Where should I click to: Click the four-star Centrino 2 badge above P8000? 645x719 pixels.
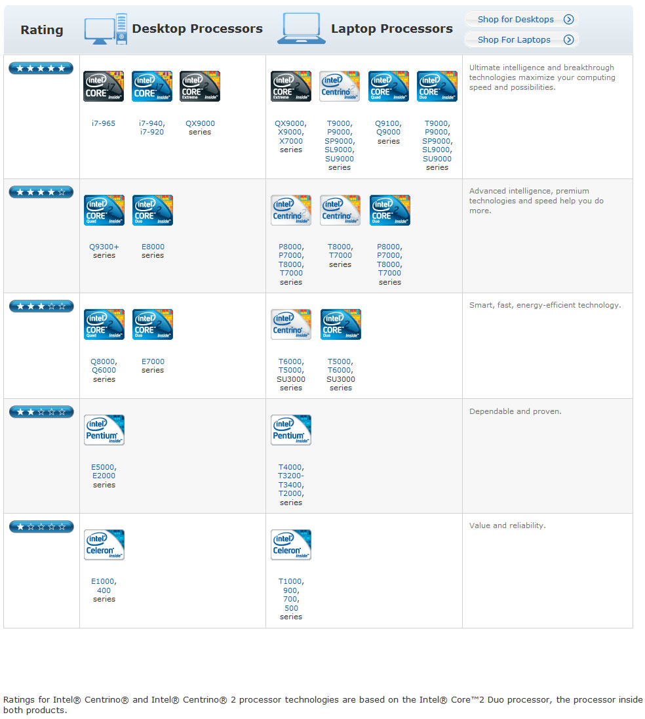coord(291,210)
